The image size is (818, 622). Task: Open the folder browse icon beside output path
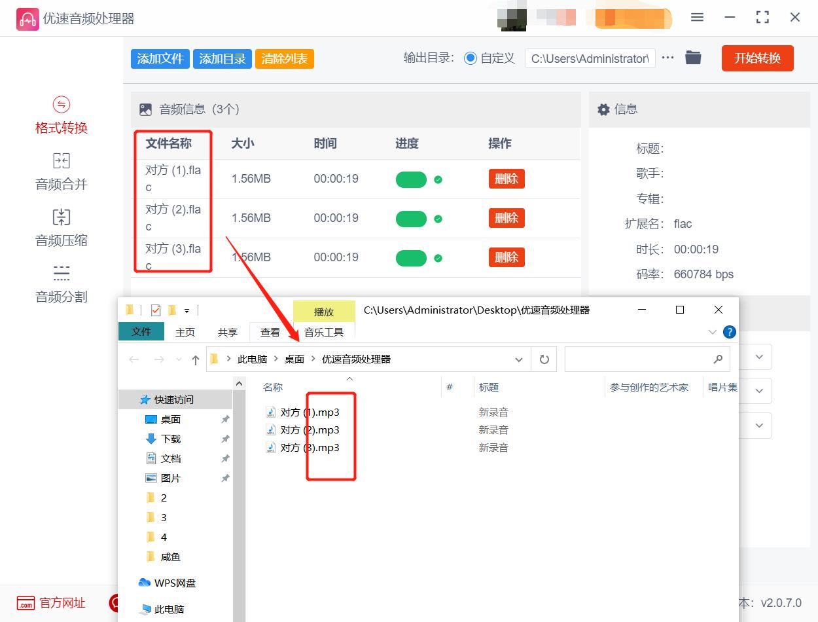coord(693,58)
